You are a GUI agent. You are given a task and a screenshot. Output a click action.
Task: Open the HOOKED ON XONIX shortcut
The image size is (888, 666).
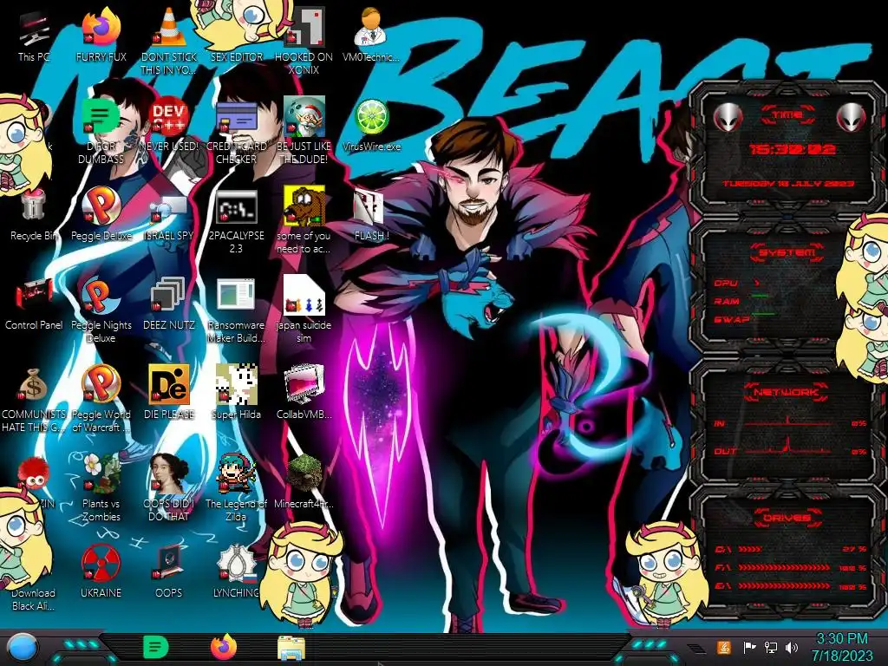pos(304,42)
